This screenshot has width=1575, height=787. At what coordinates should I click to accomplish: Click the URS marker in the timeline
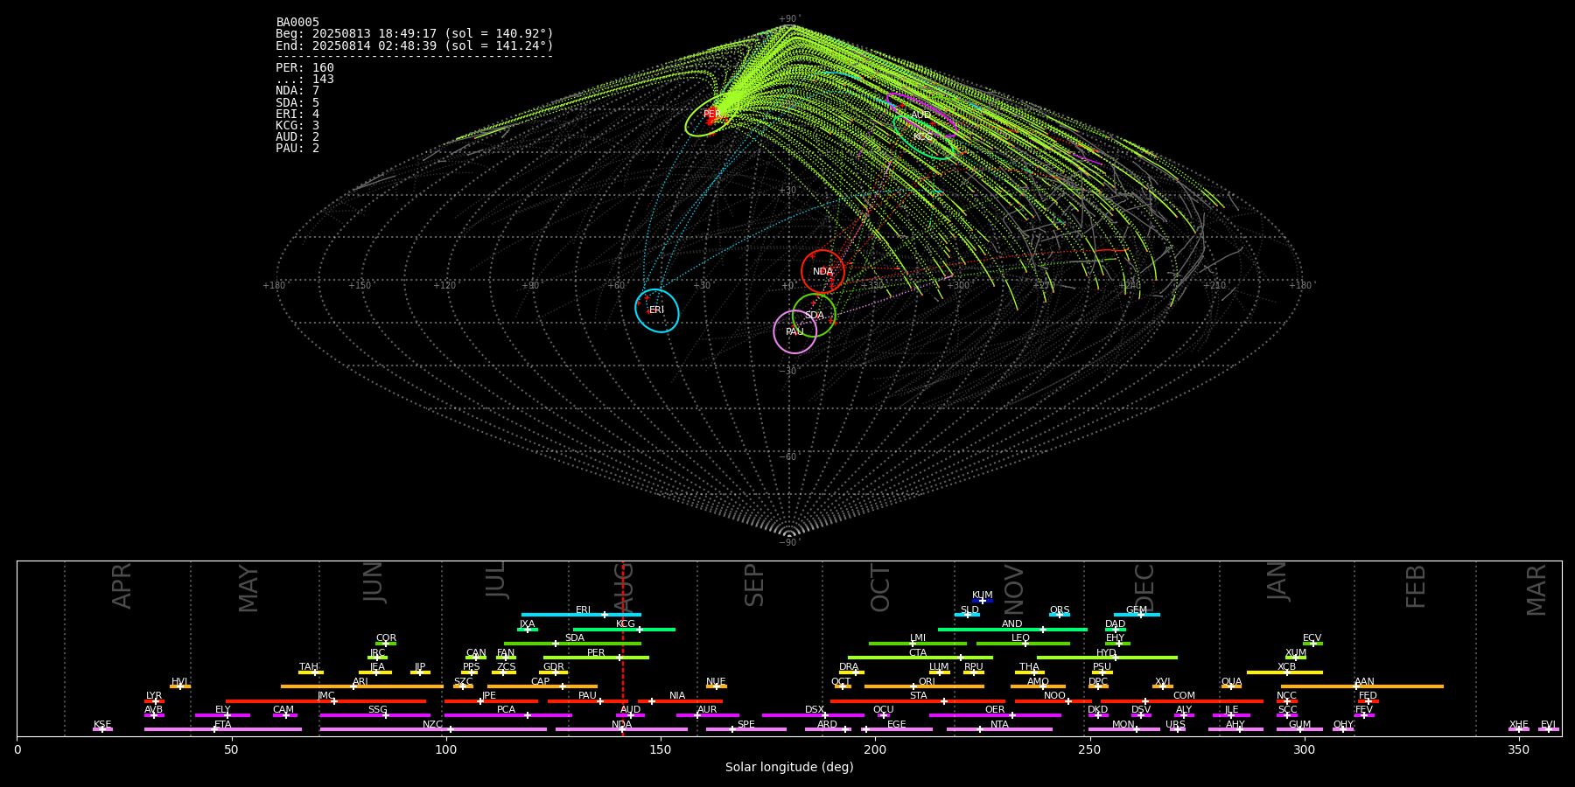point(1177,729)
